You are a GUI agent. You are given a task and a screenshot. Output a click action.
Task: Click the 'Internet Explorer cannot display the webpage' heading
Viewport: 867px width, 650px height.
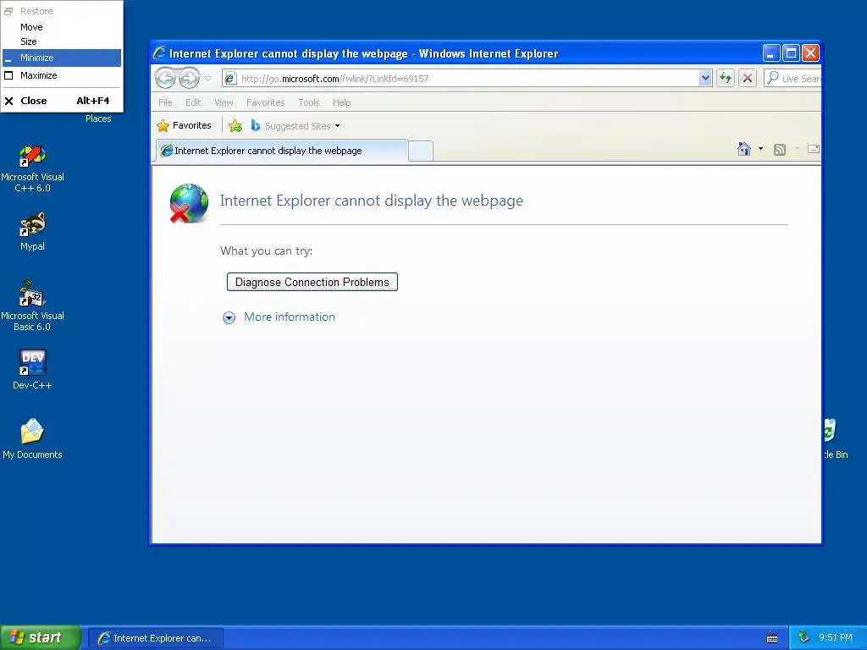[x=372, y=200]
